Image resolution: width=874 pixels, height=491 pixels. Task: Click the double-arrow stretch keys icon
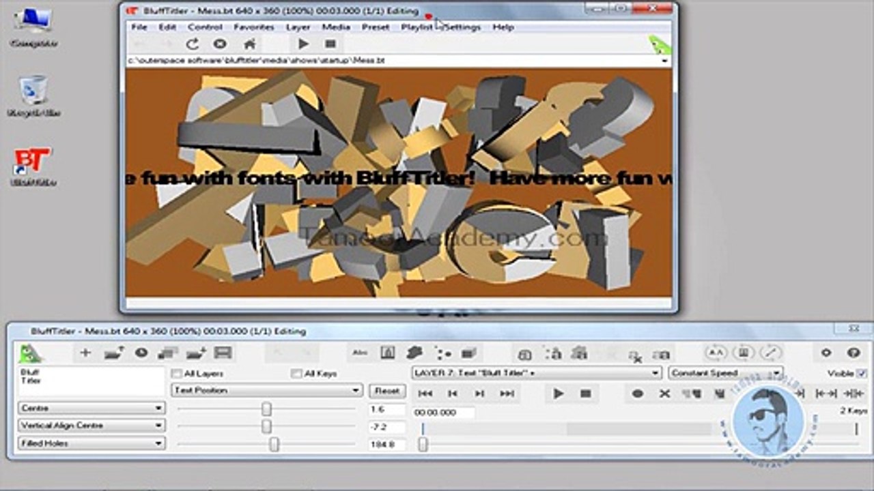tap(826, 393)
